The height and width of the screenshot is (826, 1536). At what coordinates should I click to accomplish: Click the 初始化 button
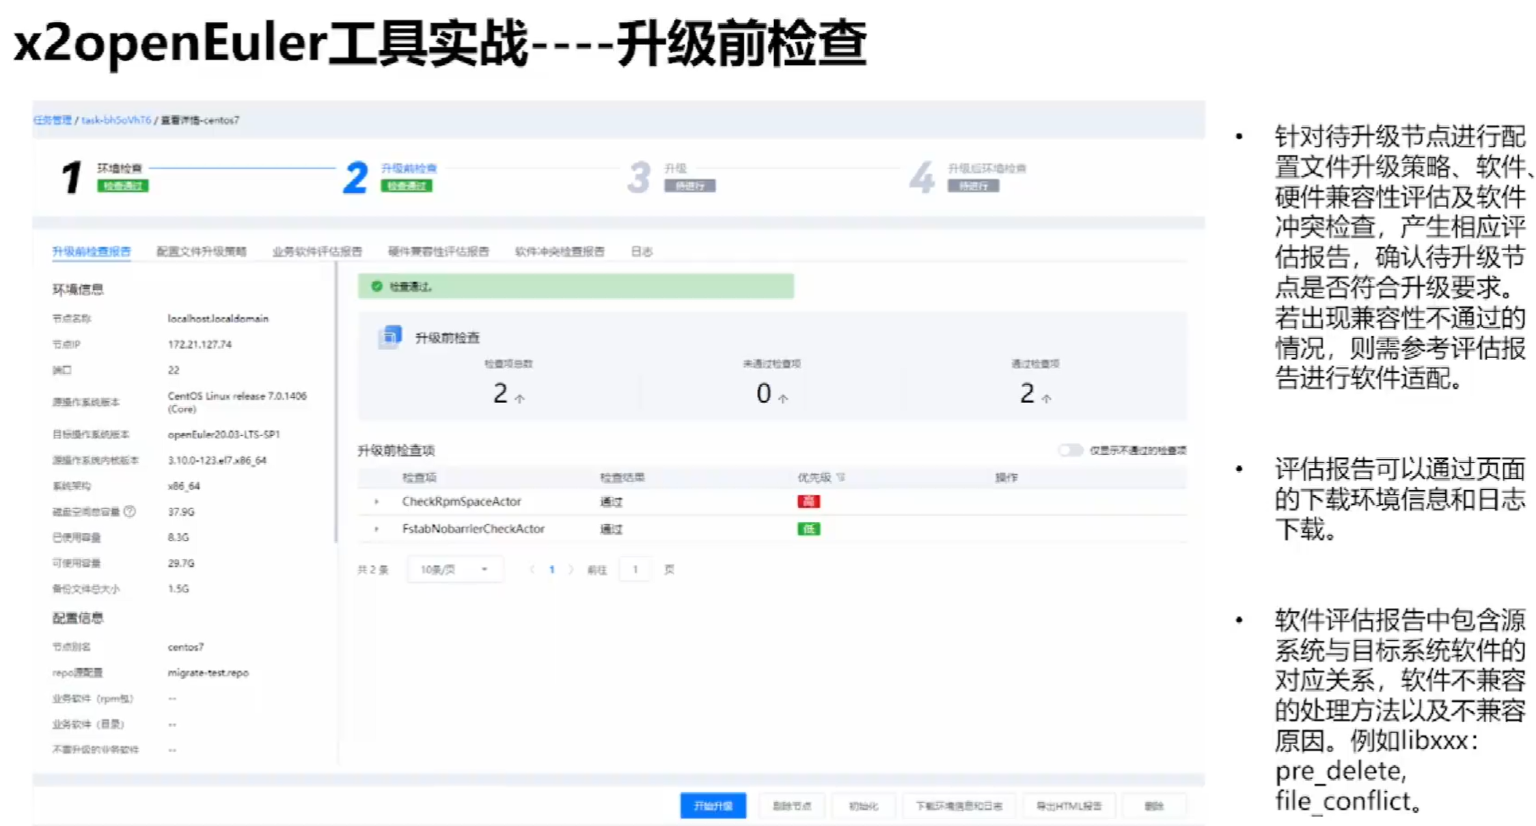[863, 806]
